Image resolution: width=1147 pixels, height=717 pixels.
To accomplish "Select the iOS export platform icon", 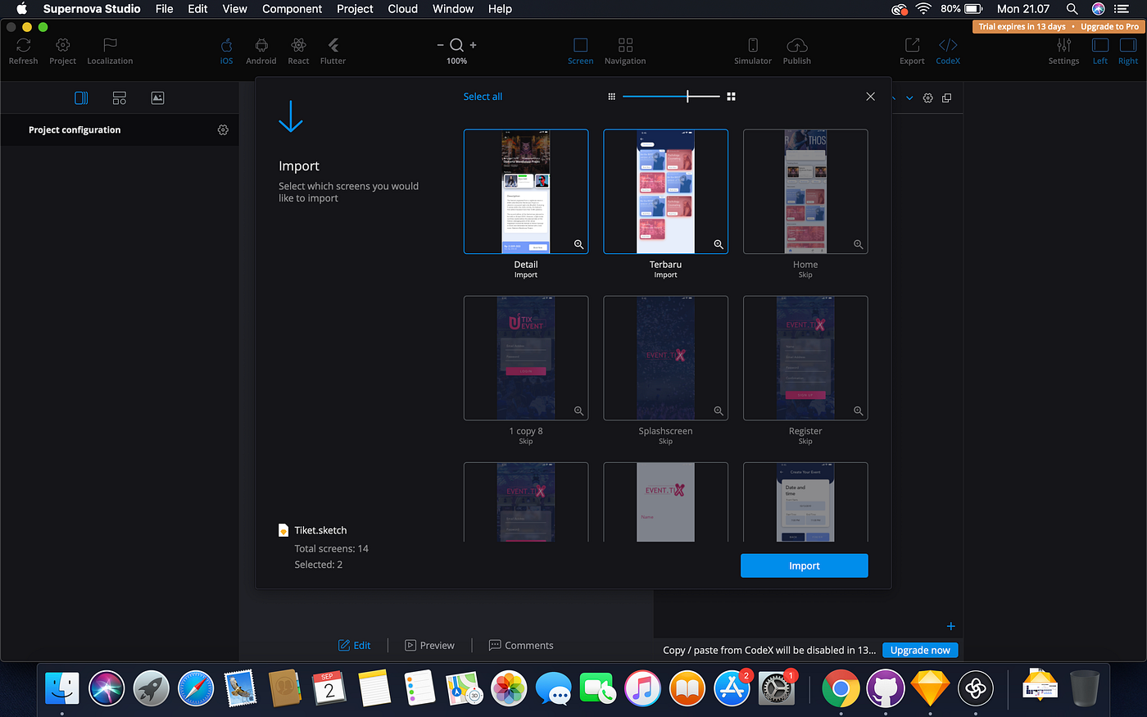I will tap(226, 51).
